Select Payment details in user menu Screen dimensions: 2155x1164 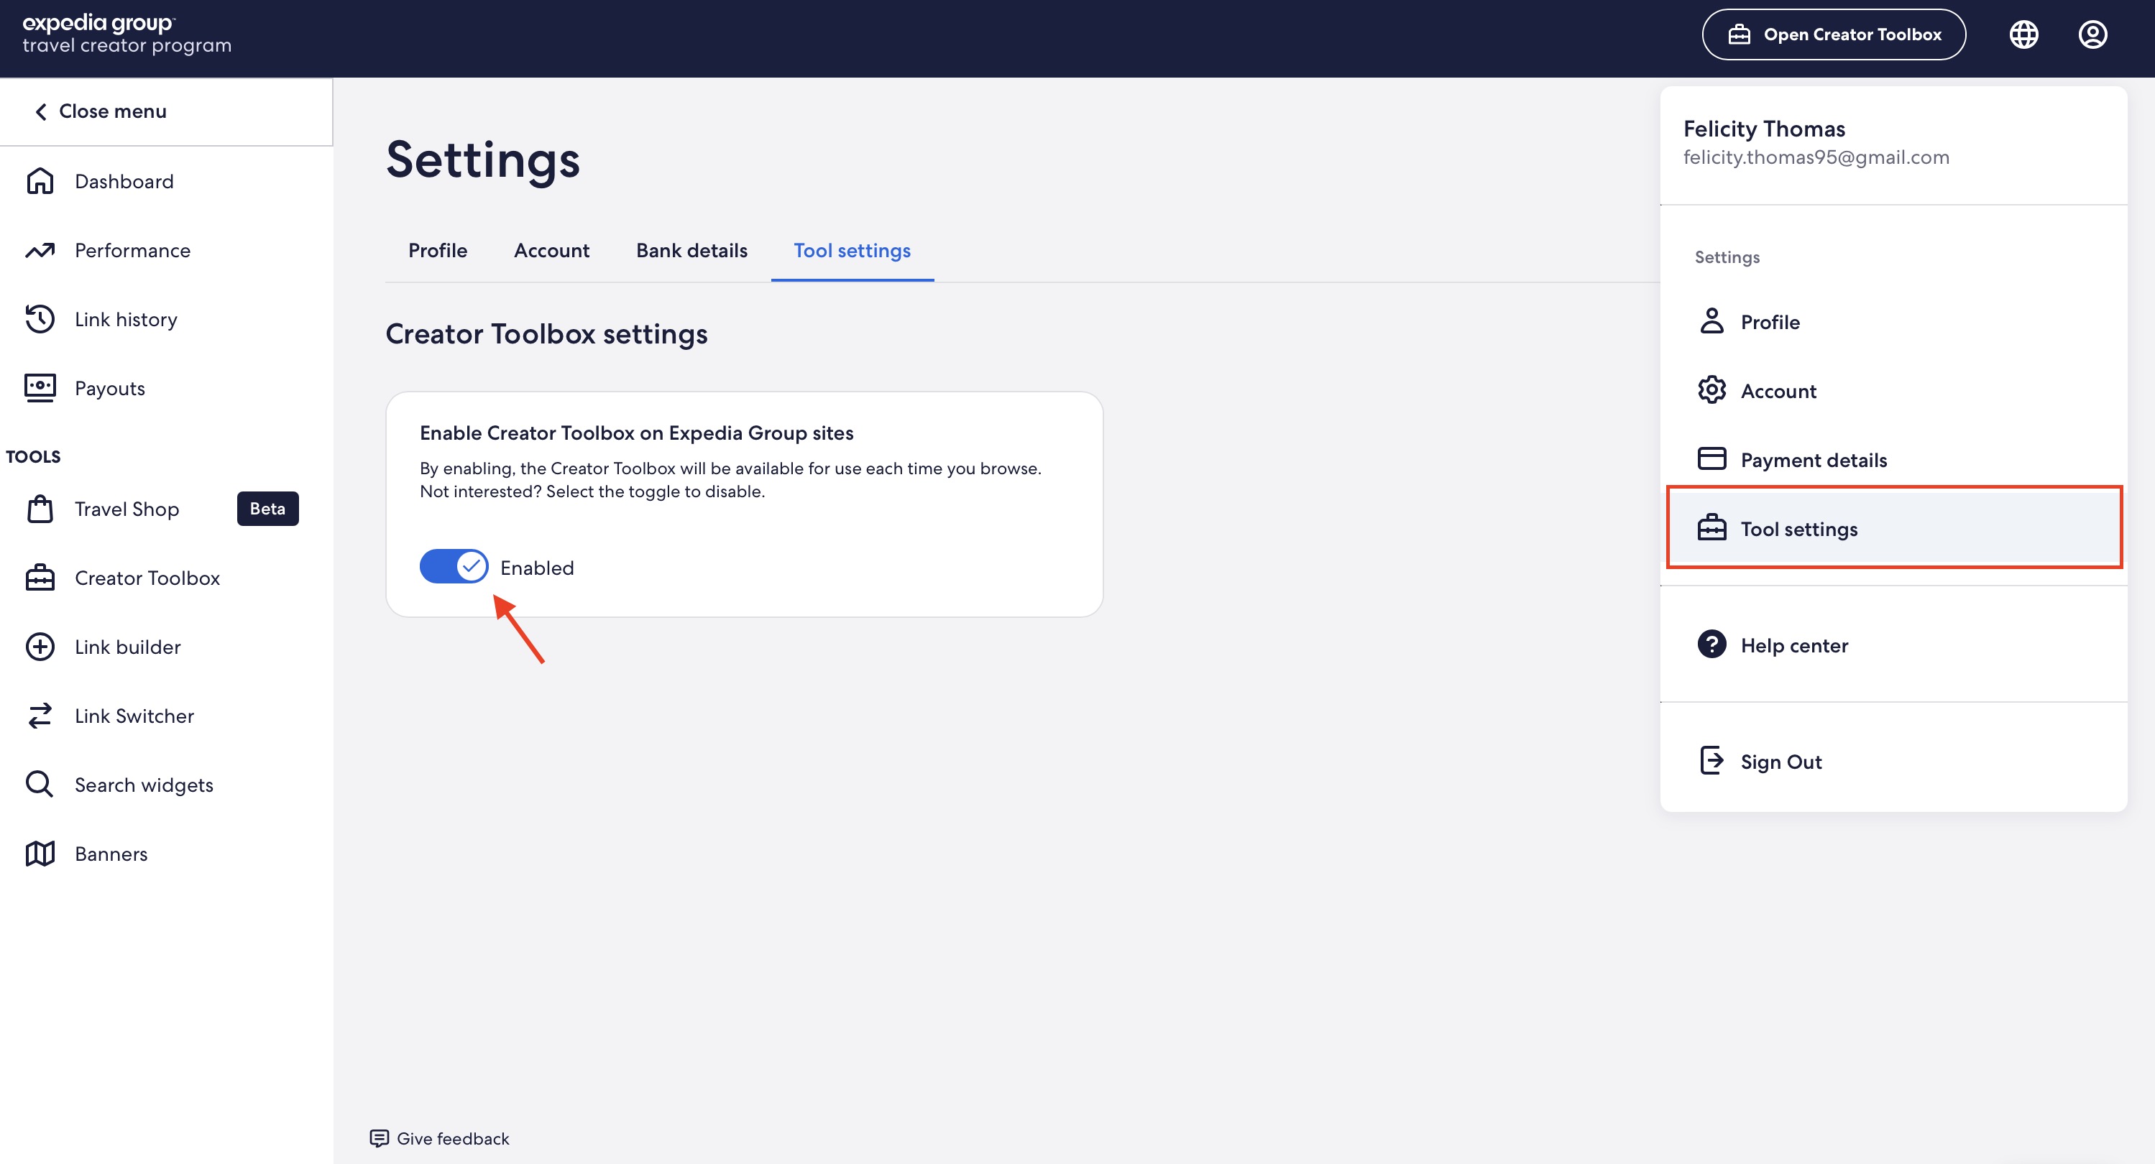1813,460
